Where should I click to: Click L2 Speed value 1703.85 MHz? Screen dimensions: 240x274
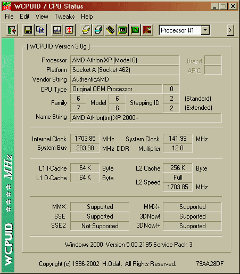pyautogui.click(x=178, y=187)
